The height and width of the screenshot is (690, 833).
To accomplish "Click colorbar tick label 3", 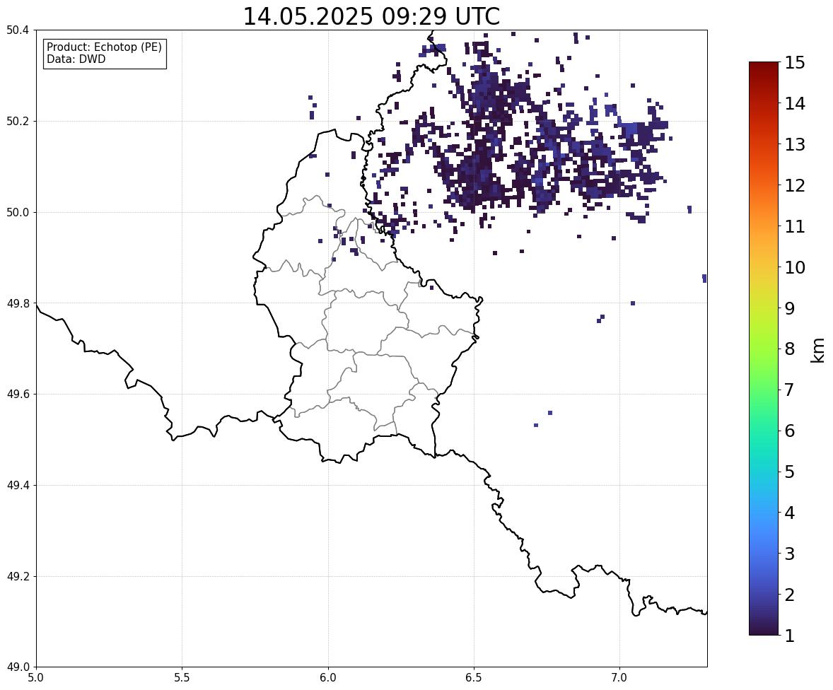I will 789,554.
